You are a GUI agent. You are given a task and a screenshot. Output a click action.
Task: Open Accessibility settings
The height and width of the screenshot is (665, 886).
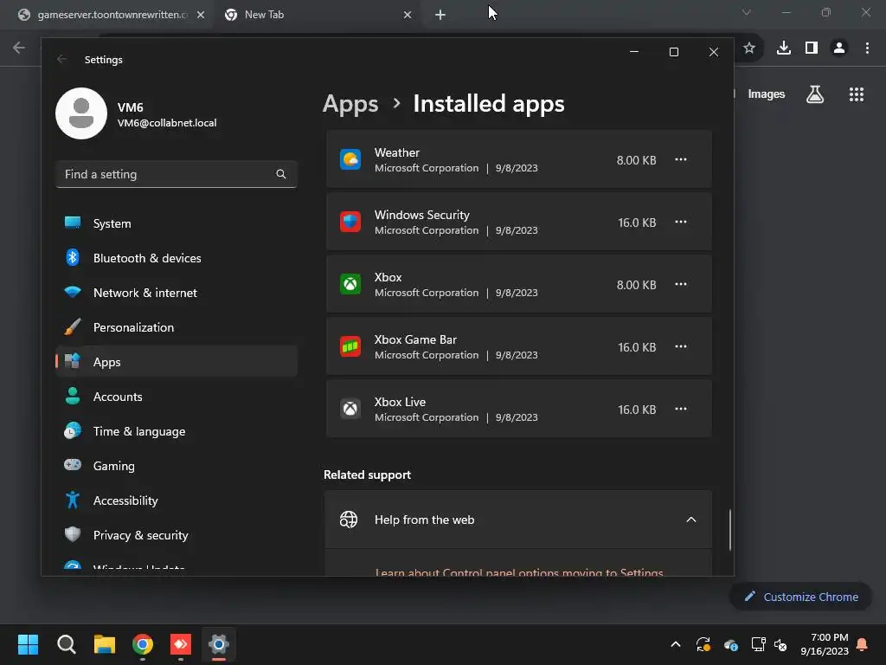[x=177, y=500]
